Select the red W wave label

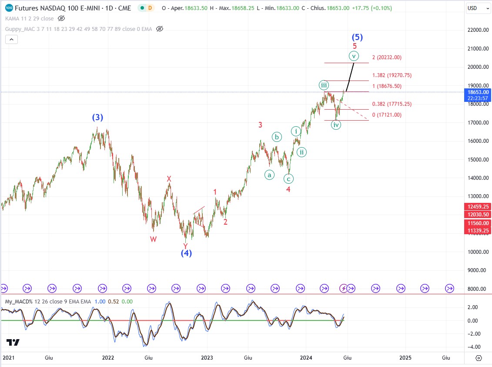tap(153, 239)
